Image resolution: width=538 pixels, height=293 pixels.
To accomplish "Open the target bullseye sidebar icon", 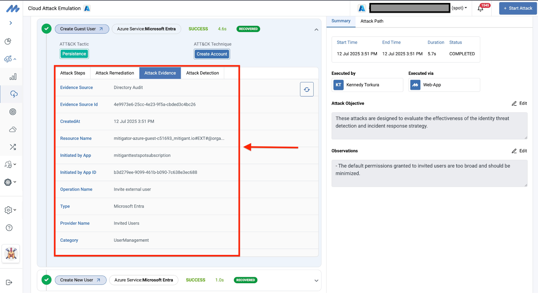I will tap(13, 112).
